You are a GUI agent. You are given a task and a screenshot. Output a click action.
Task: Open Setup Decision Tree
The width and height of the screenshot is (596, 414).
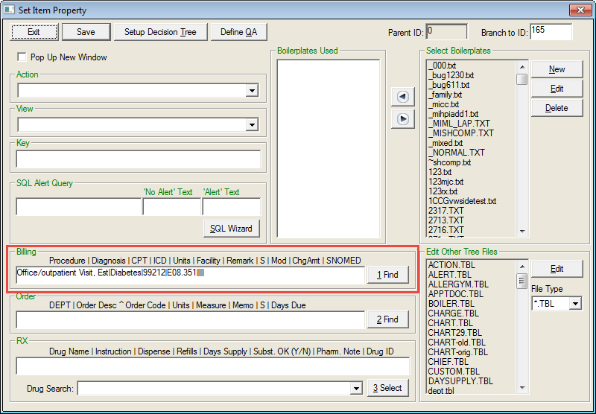160,32
